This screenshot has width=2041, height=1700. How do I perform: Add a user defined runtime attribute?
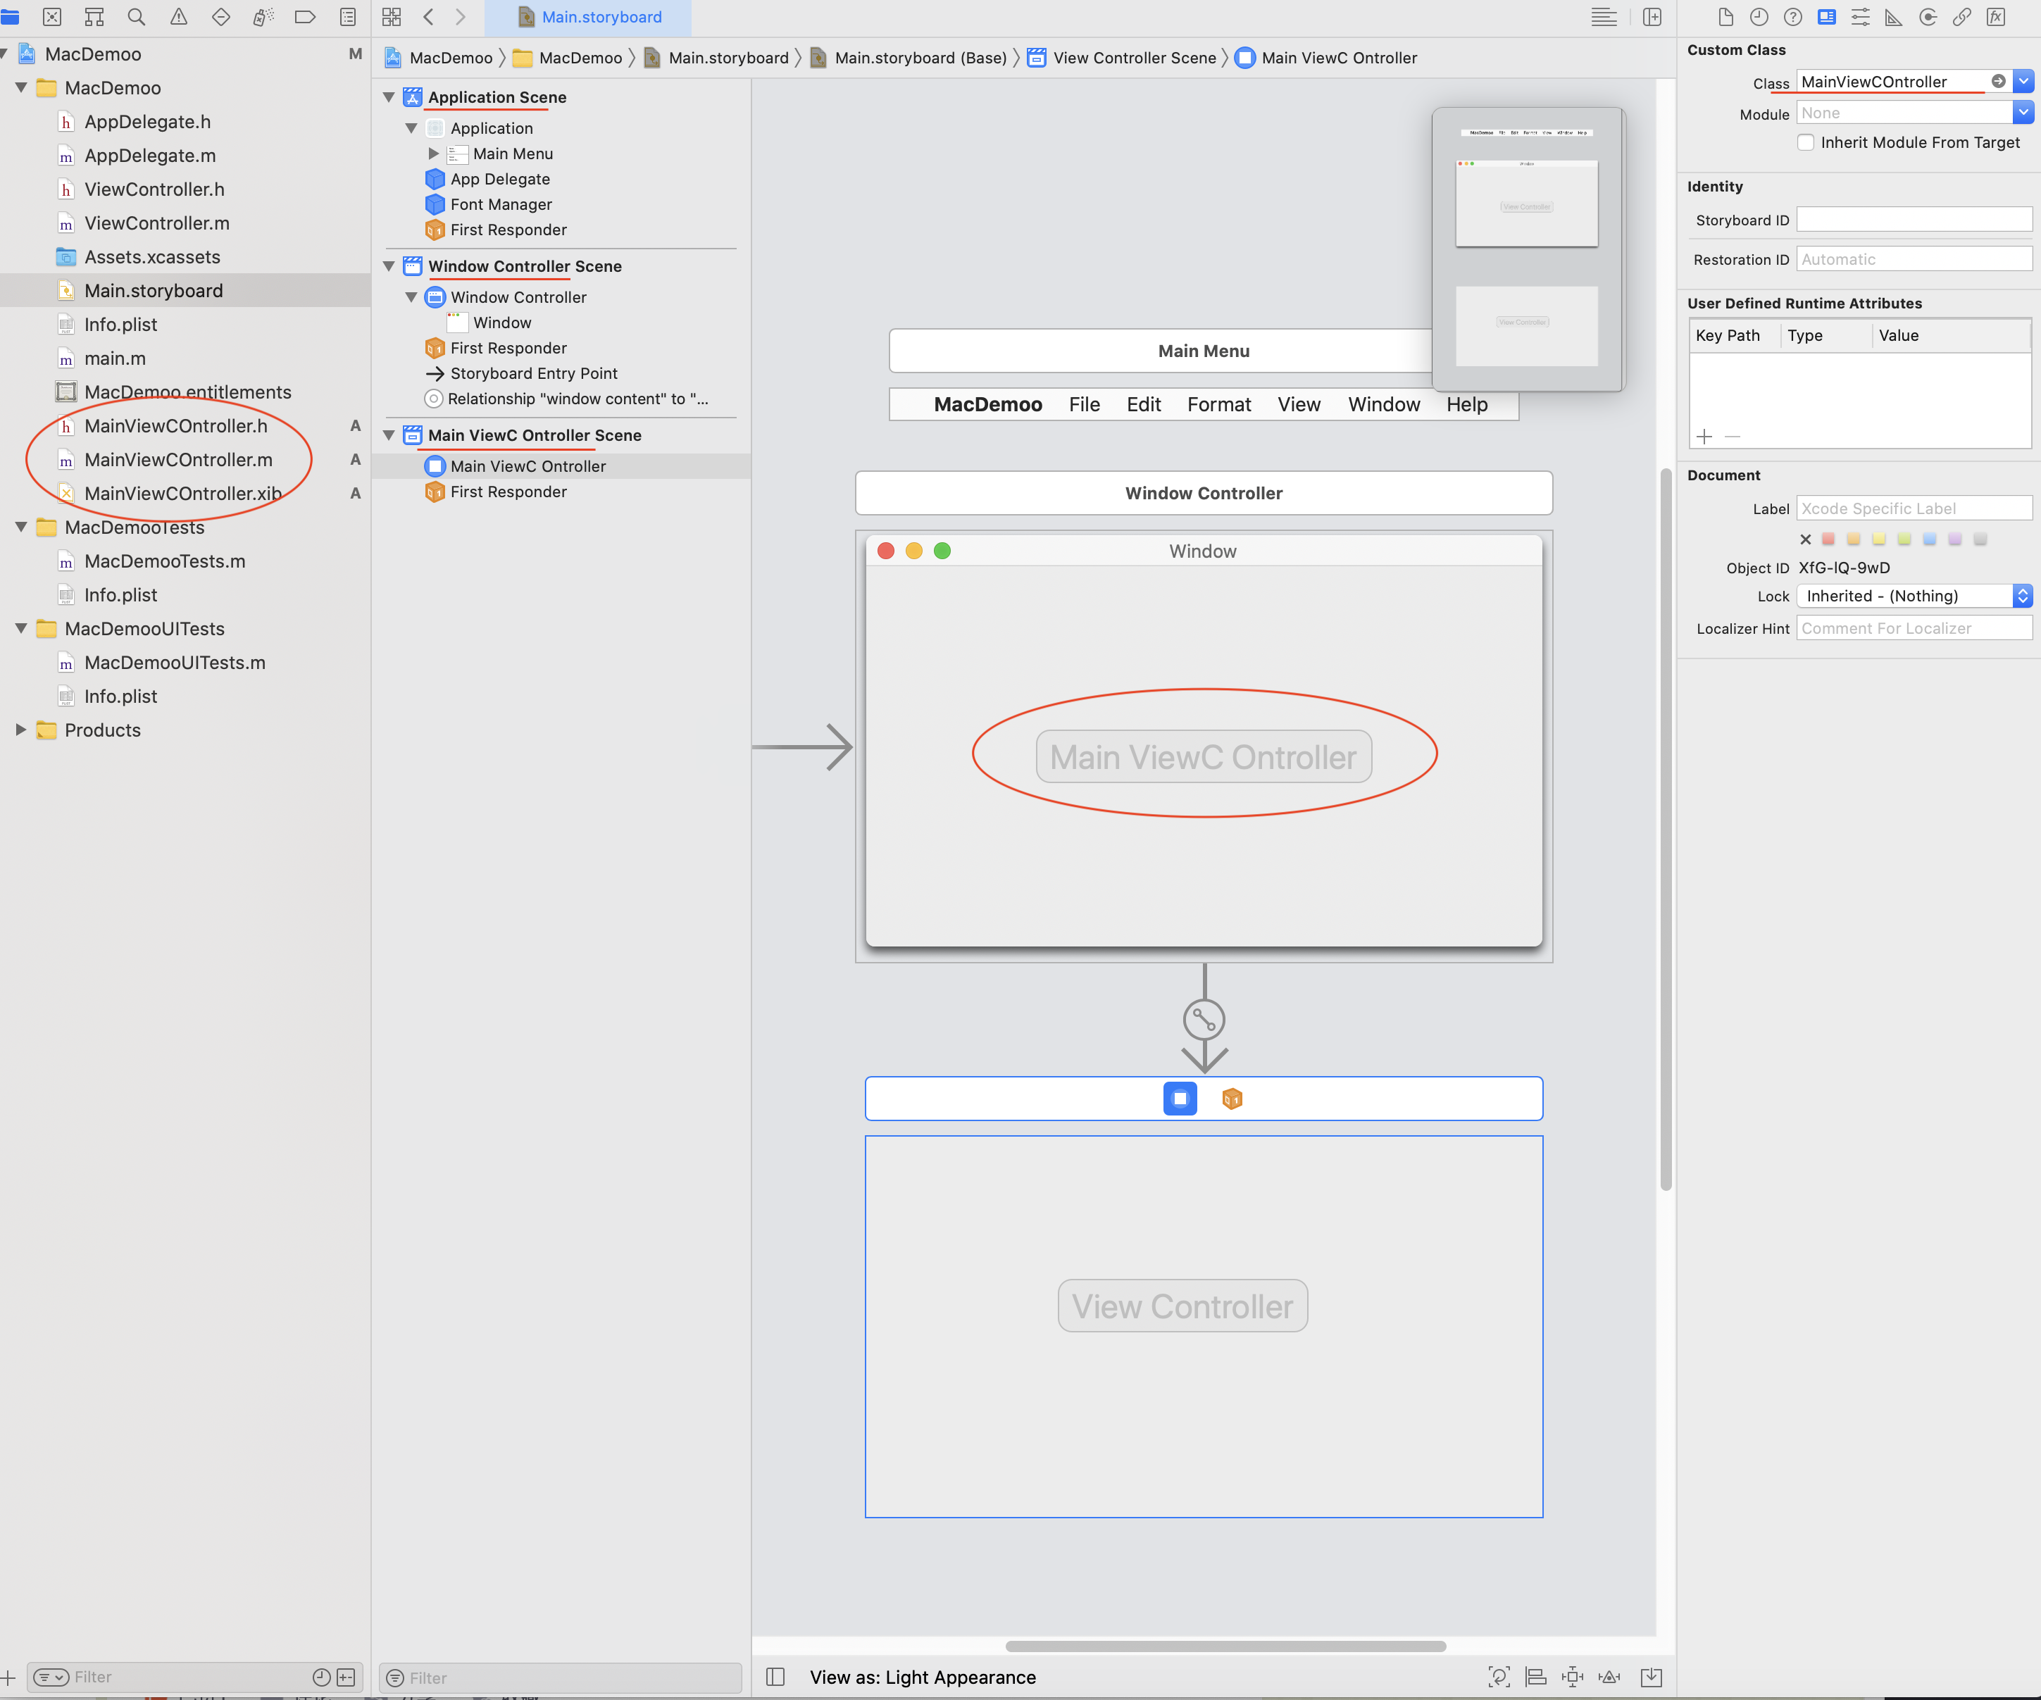tap(1704, 437)
